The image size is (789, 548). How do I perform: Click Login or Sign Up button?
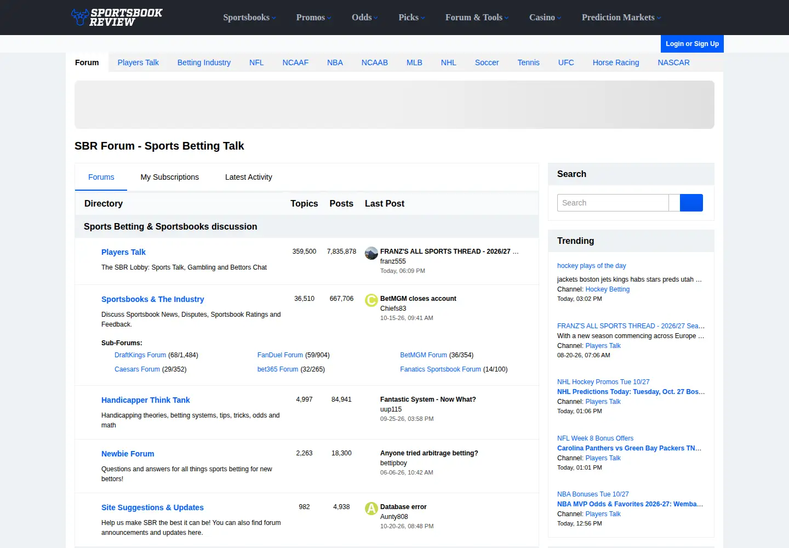pyautogui.click(x=692, y=44)
